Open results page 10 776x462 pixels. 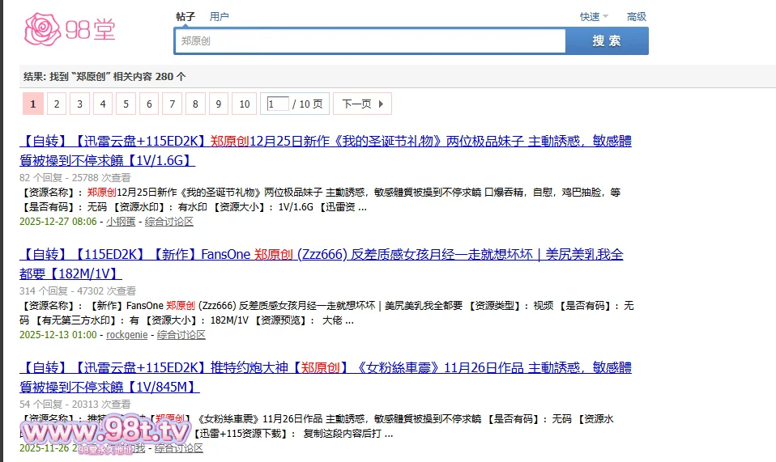[x=244, y=104]
